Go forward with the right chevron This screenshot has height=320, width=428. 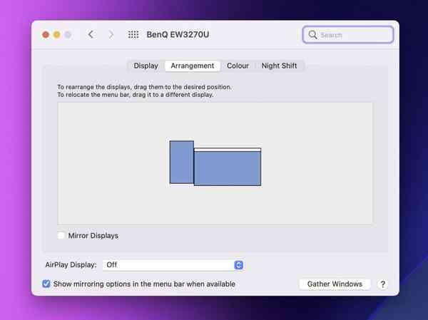tap(111, 35)
